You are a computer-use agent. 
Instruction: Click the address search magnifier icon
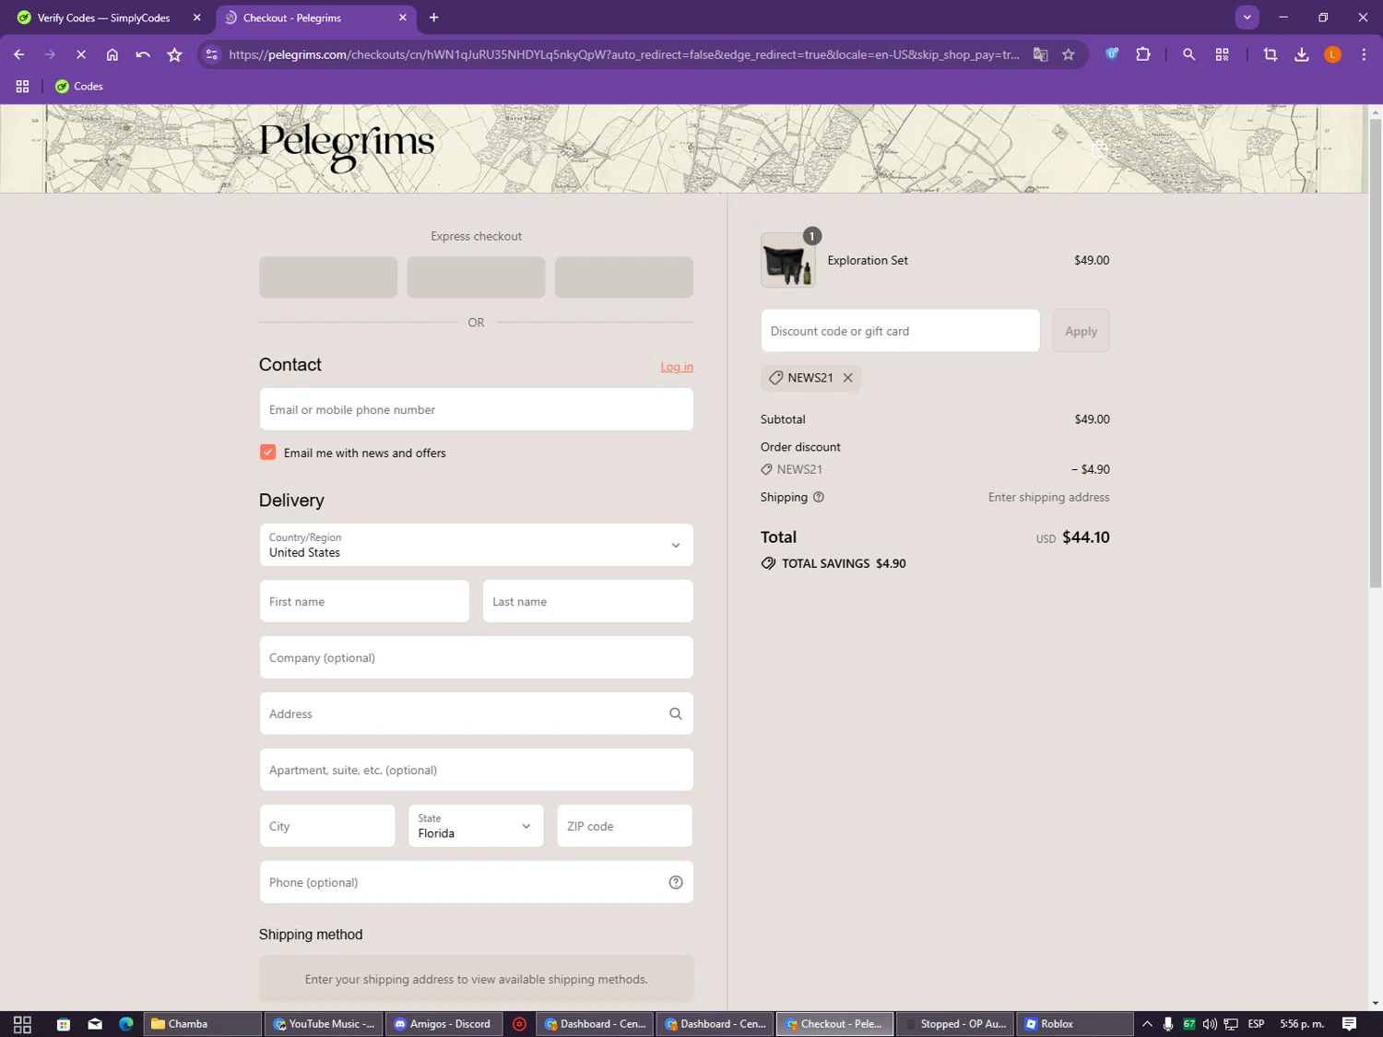click(676, 713)
